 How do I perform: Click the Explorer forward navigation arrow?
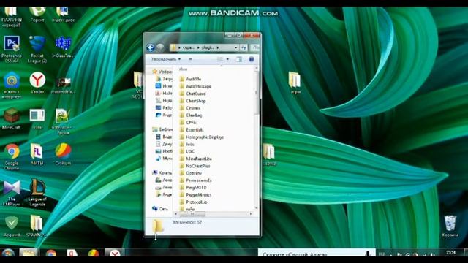tap(160, 47)
